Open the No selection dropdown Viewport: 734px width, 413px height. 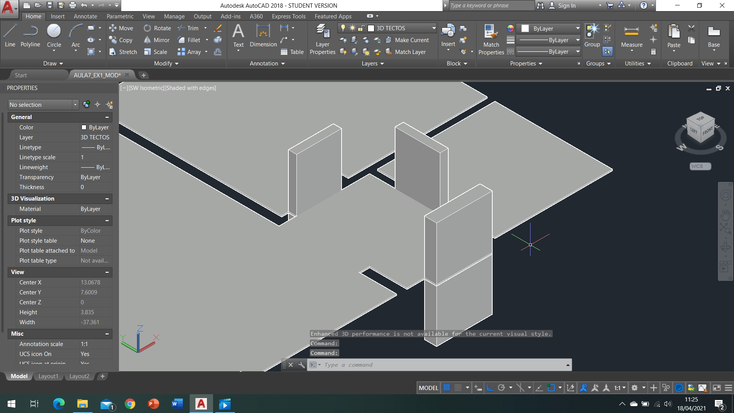(75, 105)
